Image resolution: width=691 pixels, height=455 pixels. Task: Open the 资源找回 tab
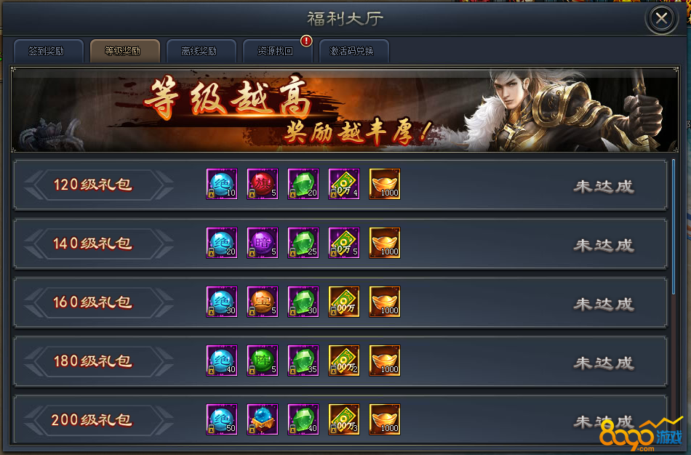coord(277,51)
